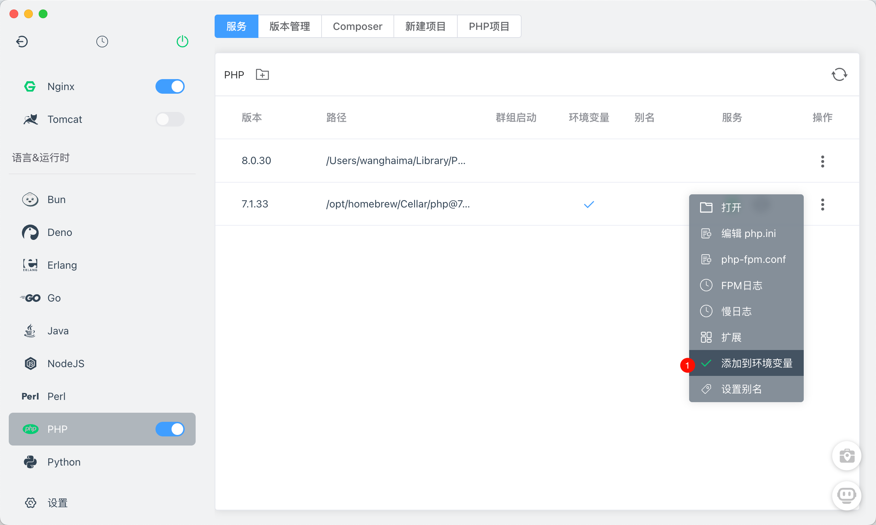Image resolution: width=876 pixels, height=525 pixels.
Task: Select Nginx label in sidebar
Action: [x=61, y=86]
